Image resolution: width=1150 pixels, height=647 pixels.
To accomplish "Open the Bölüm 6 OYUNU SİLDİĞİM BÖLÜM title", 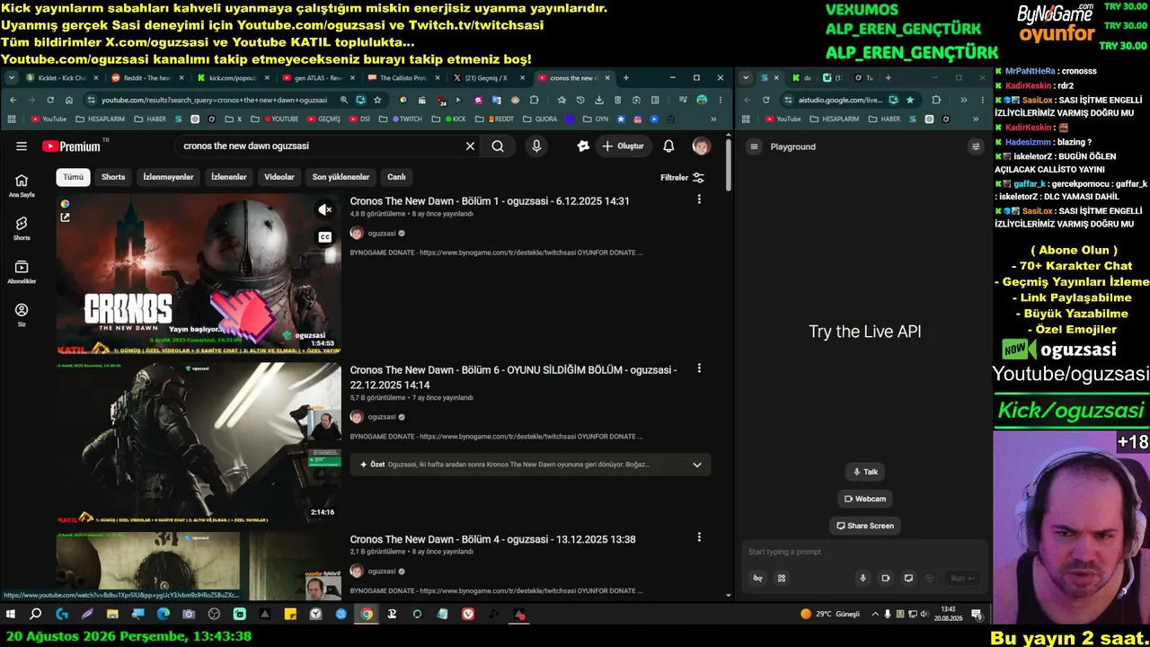I will coord(513,377).
